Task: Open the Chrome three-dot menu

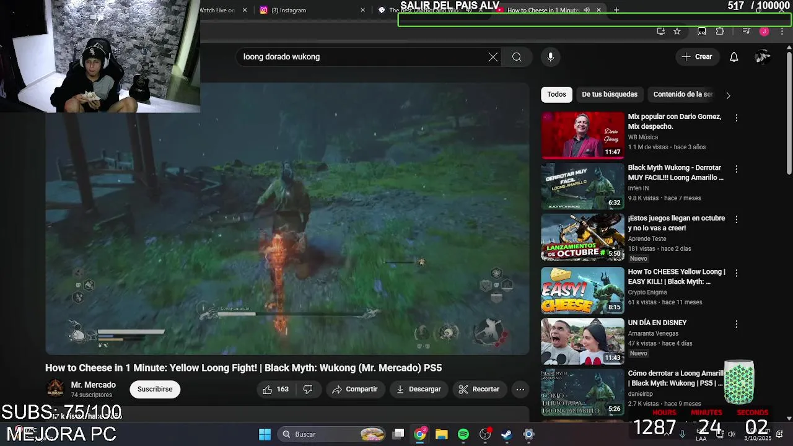Action: click(x=782, y=31)
